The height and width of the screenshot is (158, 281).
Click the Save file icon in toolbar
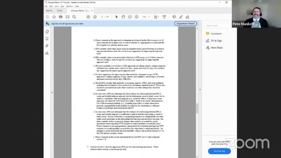point(47,17)
